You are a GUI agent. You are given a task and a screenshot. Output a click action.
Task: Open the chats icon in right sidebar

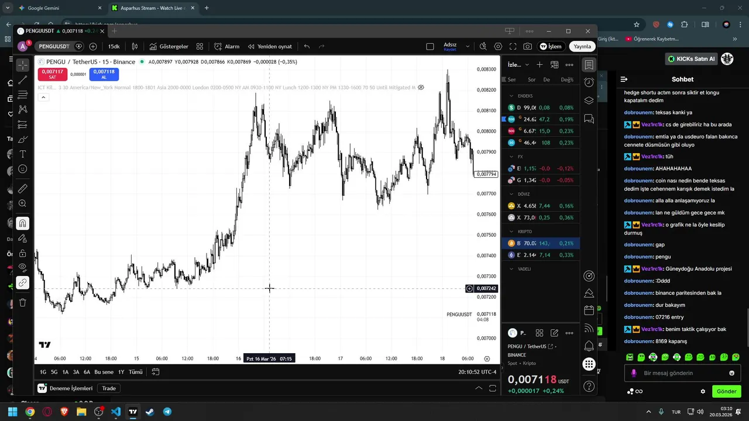[589, 119]
